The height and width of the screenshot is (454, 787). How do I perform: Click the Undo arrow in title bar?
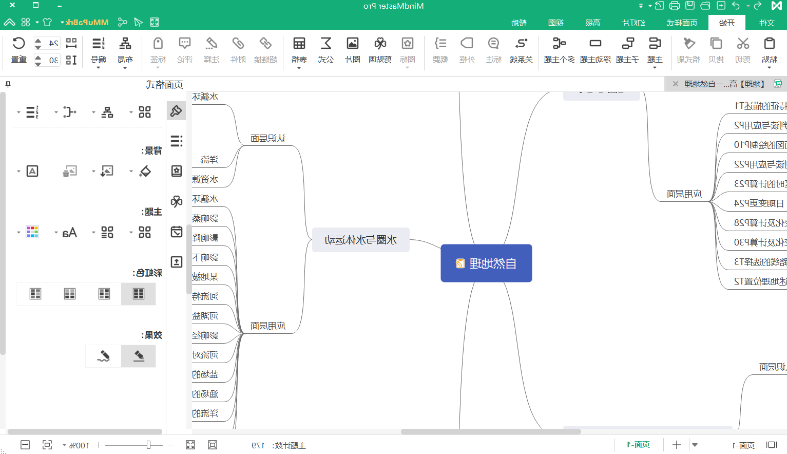[x=736, y=6]
